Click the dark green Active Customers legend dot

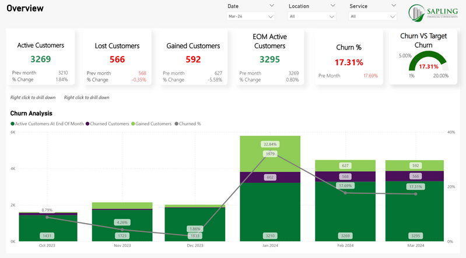tap(13, 124)
